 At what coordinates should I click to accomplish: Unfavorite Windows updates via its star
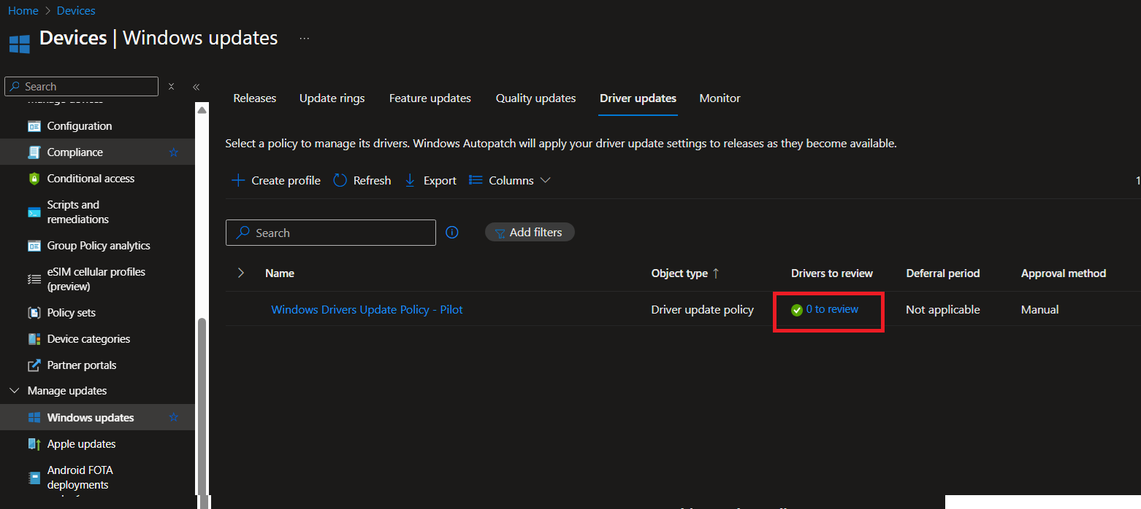click(x=174, y=417)
